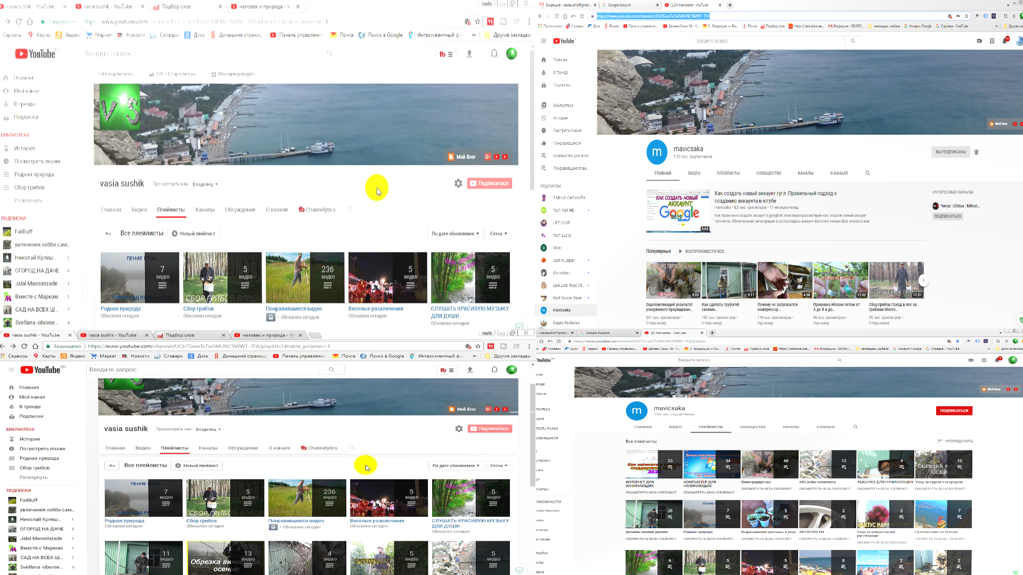Click bookmark star in bottom-left window address bar
1023x575 pixels.
click(478, 346)
